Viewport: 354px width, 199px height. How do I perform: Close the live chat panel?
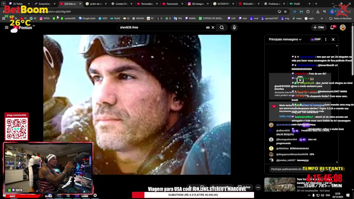[x=333, y=40]
